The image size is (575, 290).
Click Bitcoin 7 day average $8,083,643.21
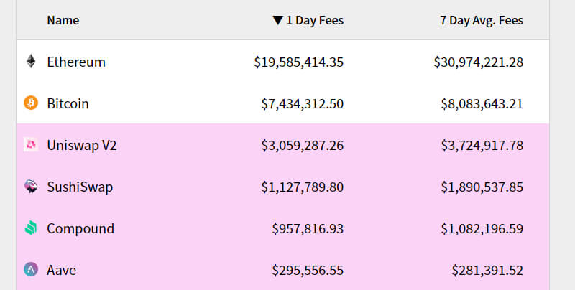click(x=482, y=104)
